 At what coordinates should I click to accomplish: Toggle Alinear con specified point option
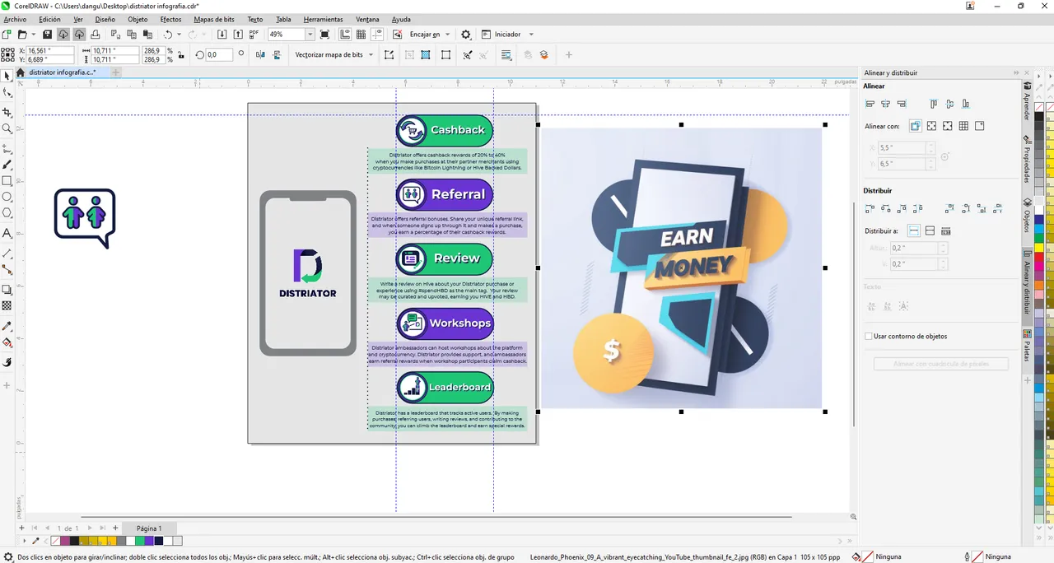point(980,126)
